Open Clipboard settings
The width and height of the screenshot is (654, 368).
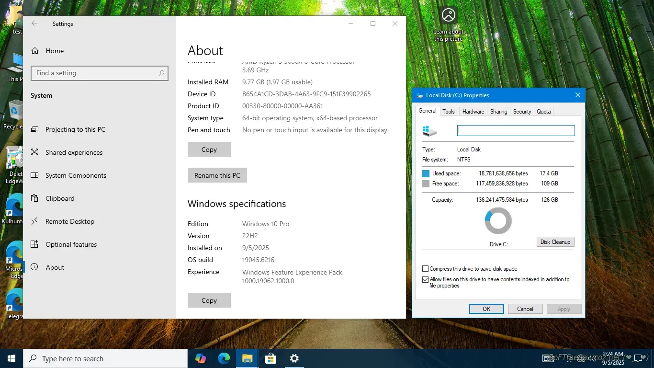click(60, 198)
